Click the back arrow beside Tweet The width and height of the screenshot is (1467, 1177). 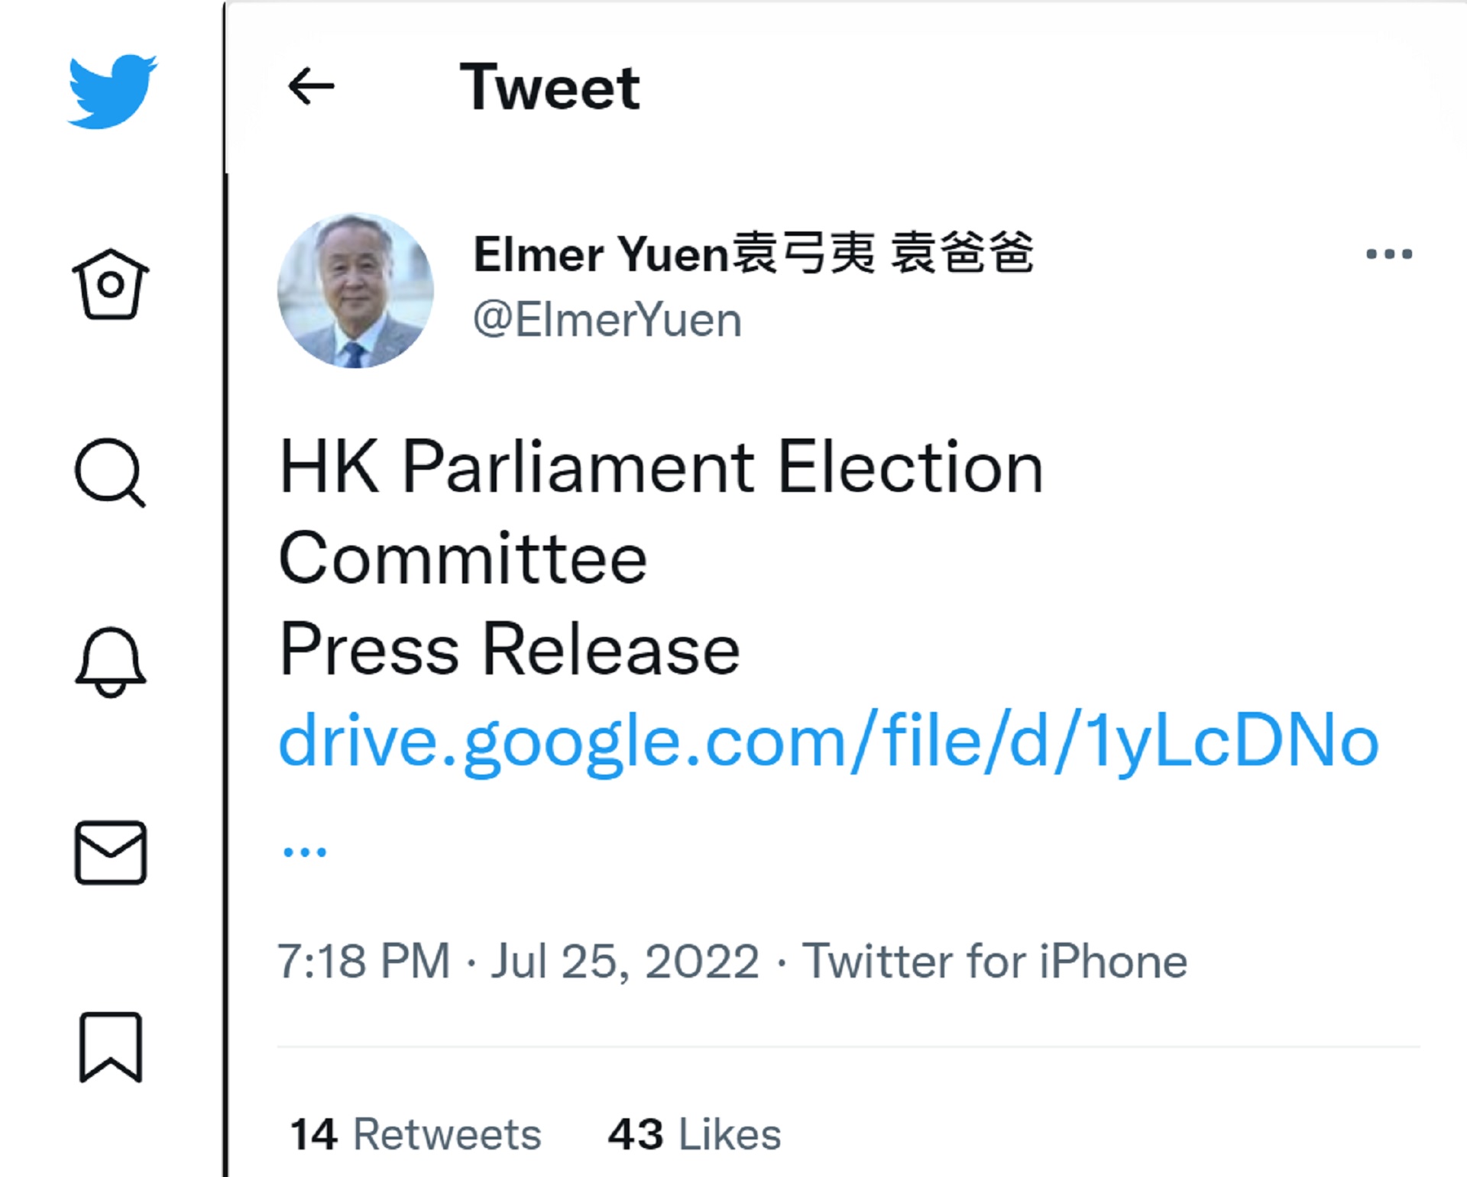[x=311, y=86]
